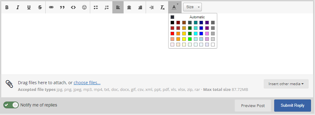Image resolution: width=315 pixels, height=115 pixels.
Task: Open the Size dropdown
Action: pyautogui.click(x=192, y=7)
